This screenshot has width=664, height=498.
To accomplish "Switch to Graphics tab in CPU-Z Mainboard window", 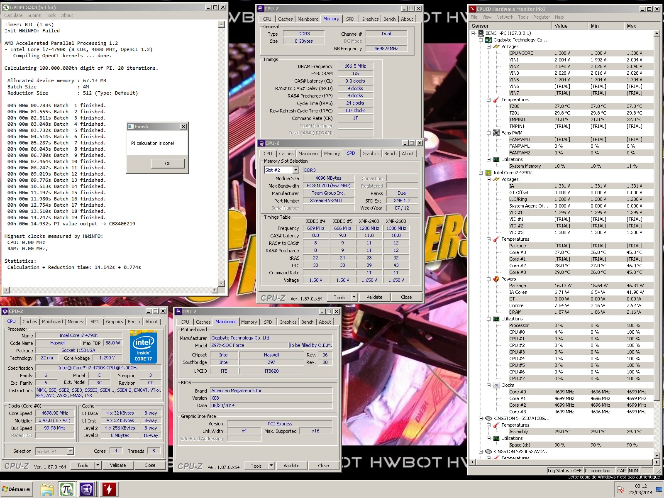I will 288,322.
